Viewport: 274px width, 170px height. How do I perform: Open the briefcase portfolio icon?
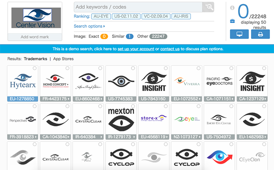pos(232,21)
